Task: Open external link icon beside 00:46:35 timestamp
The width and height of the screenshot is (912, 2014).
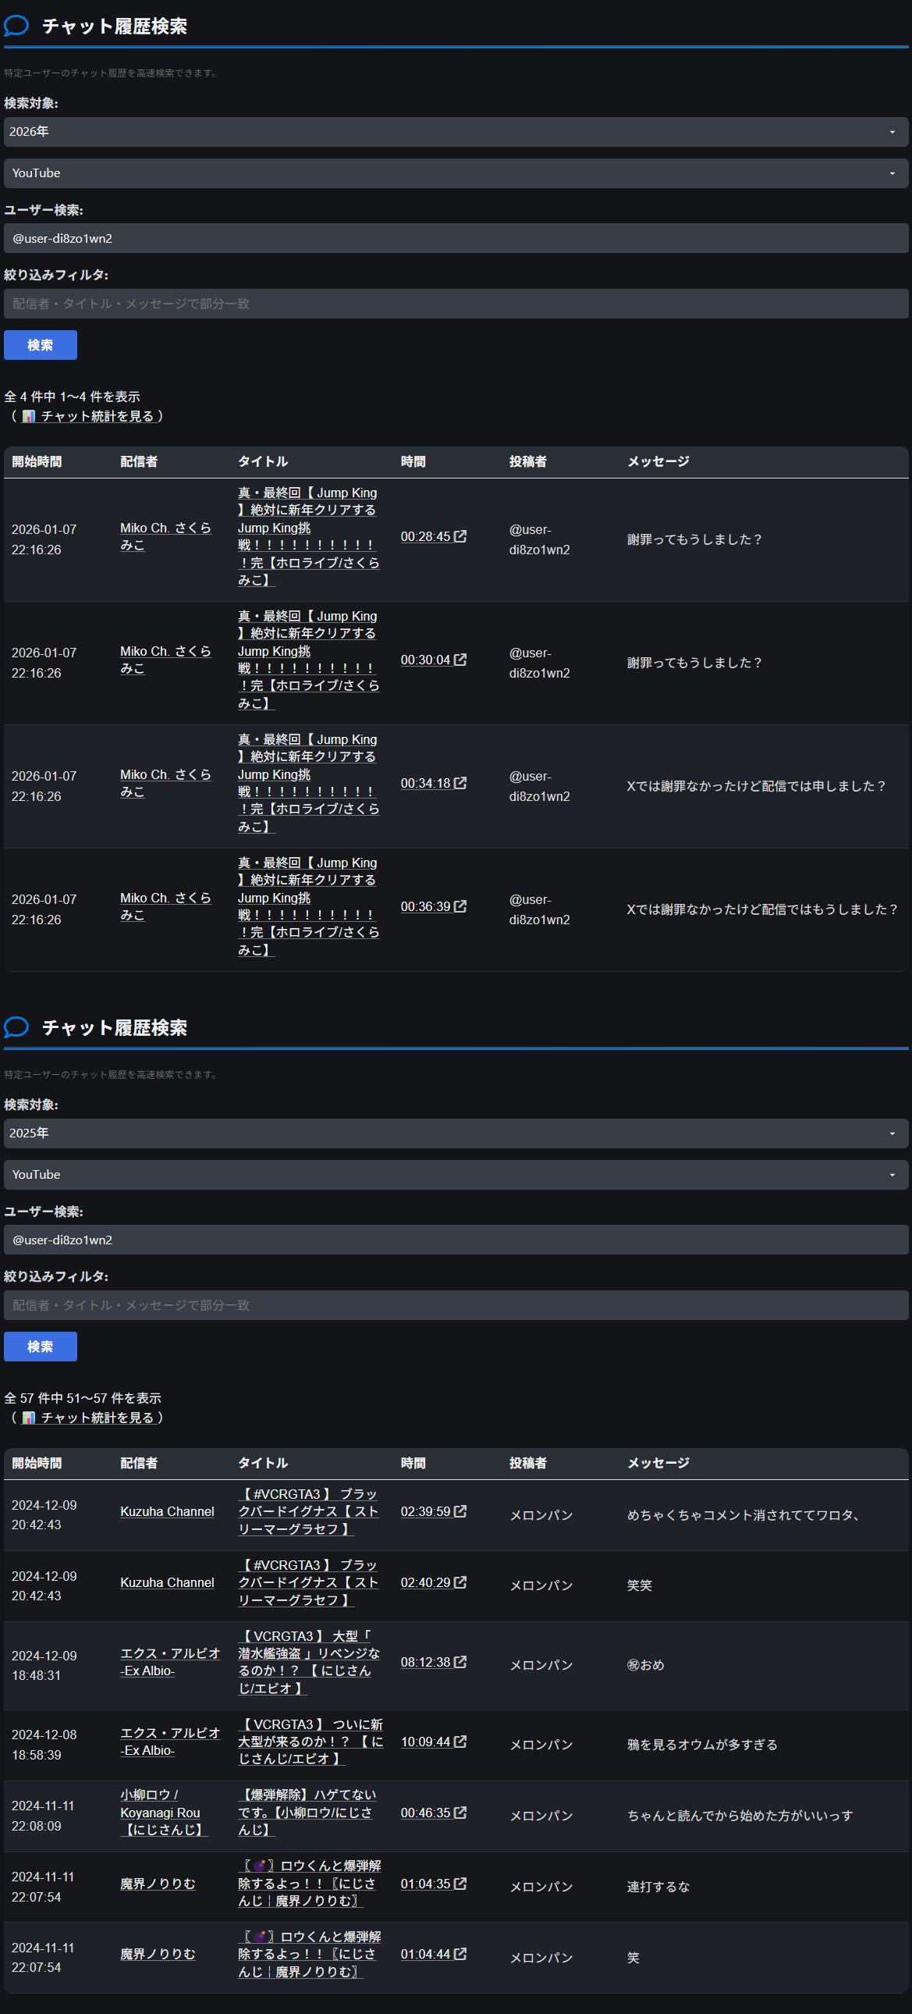Action: tap(460, 1813)
